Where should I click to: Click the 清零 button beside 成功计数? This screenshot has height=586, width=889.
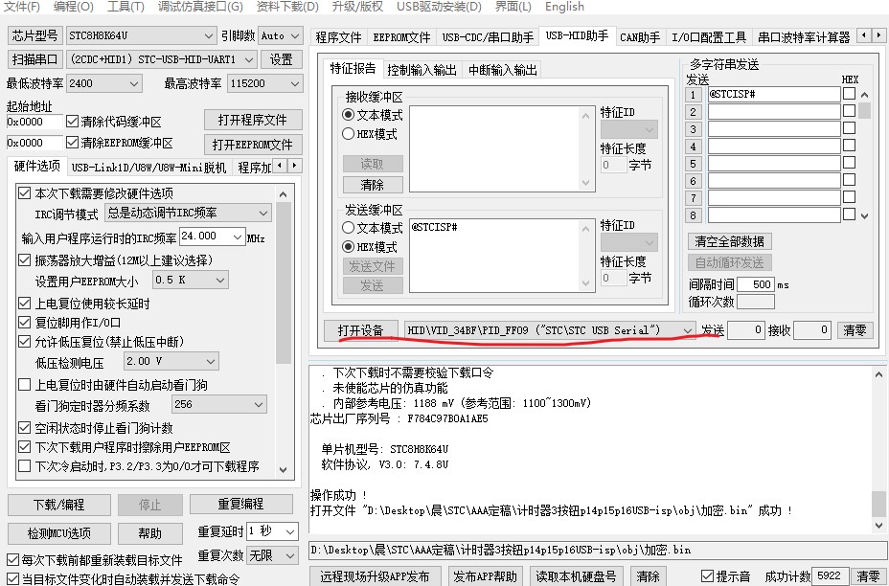[868, 576]
